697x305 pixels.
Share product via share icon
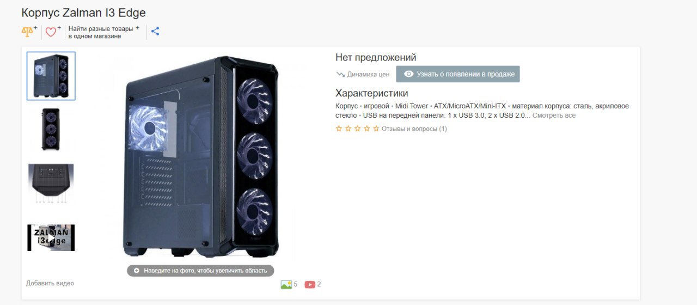tap(155, 31)
